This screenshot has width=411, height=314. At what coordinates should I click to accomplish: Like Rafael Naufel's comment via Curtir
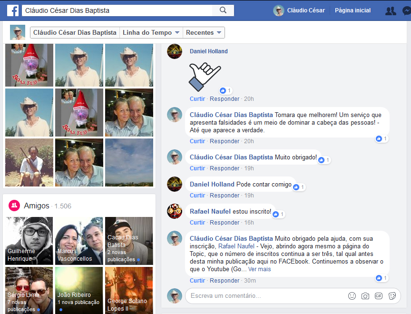197,223
